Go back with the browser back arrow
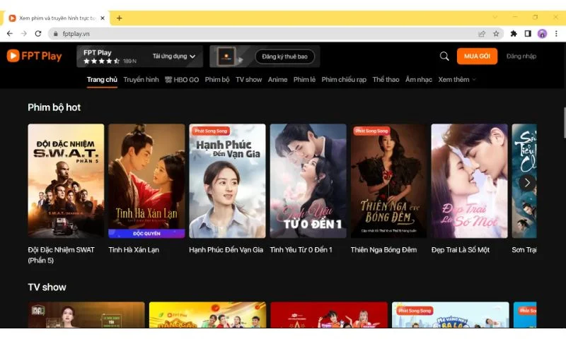This screenshot has width=566, height=339. click(10, 33)
